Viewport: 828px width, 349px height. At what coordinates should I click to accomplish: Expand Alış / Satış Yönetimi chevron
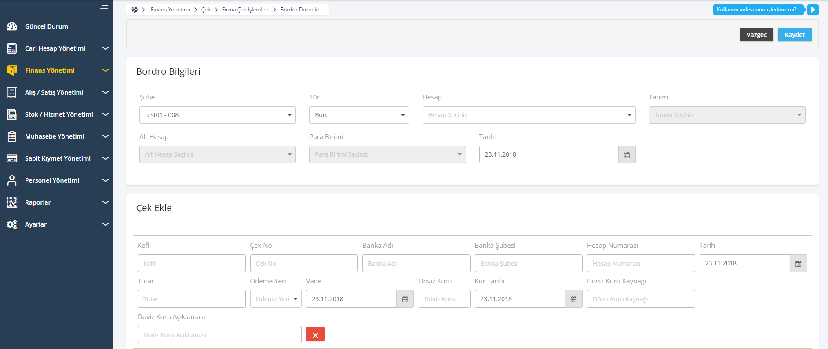pyautogui.click(x=106, y=92)
